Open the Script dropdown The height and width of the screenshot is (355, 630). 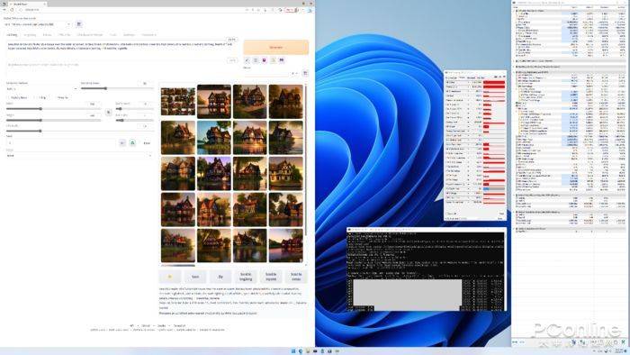pyautogui.click(x=79, y=156)
